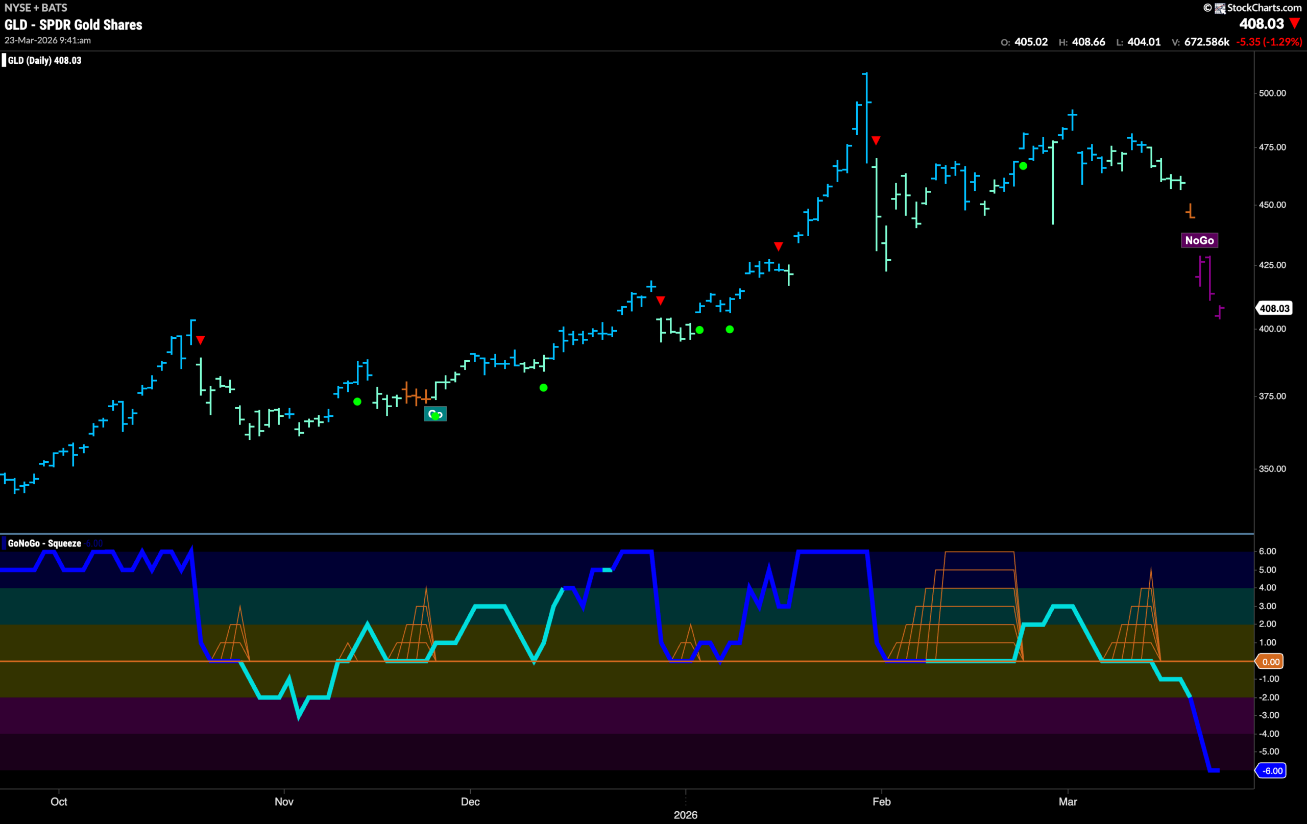Click the blue -6.00 oscillator value tag
Screen dimensions: 1307x824
coord(1271,770)
